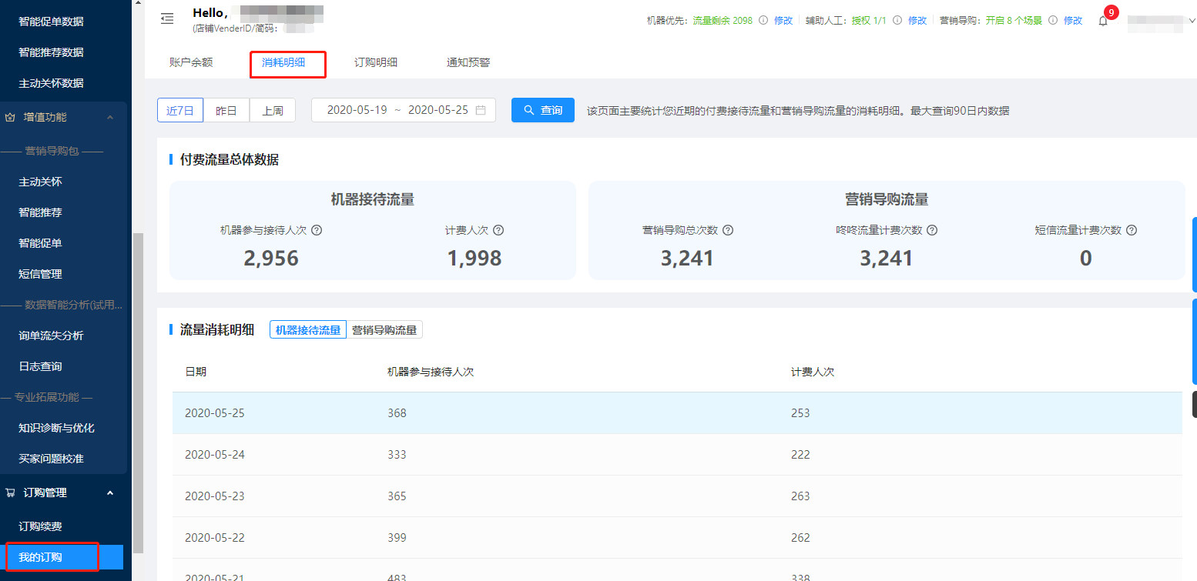Click 修改 link next to 辅助人工
Image resolution: width=1197 pixels, height=581 pixels.
coord(917,21)
